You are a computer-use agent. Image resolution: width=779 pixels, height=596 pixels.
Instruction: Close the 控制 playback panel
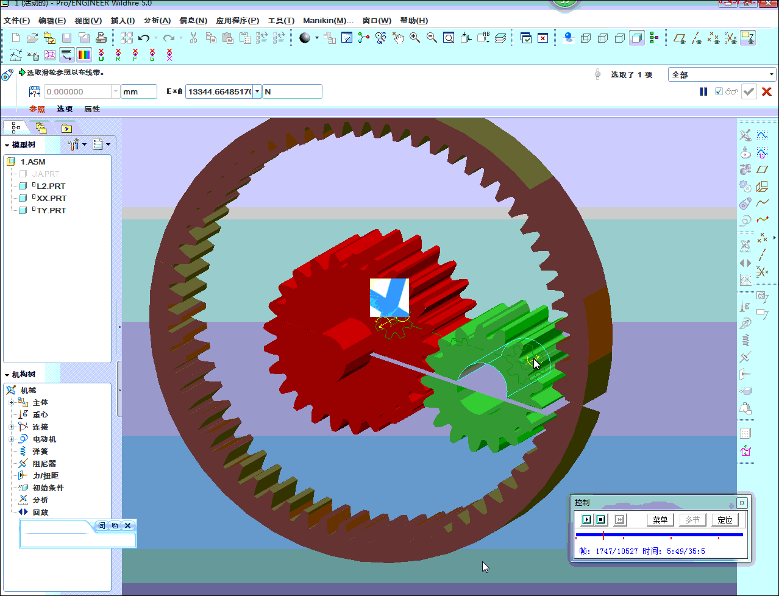click(x=742, y=503)
